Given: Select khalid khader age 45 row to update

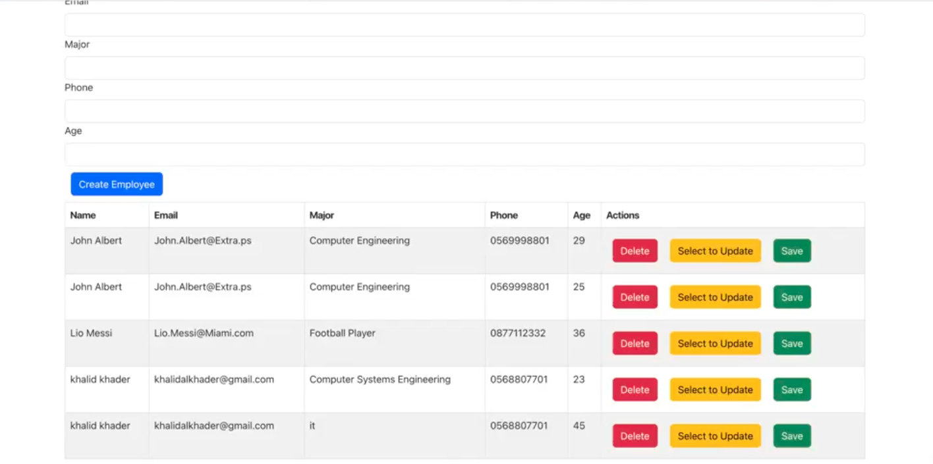Looking at the screenshot, I should (716, 436).
